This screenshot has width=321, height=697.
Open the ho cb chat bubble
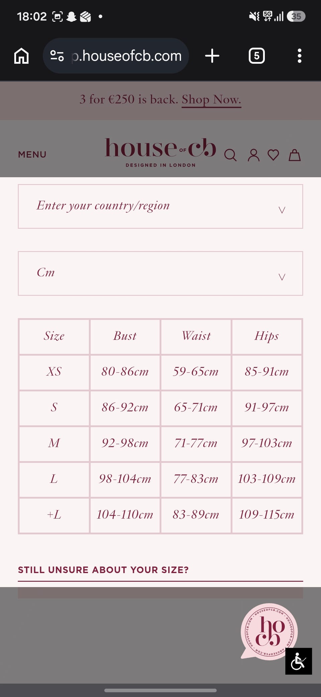pos(269,631)
